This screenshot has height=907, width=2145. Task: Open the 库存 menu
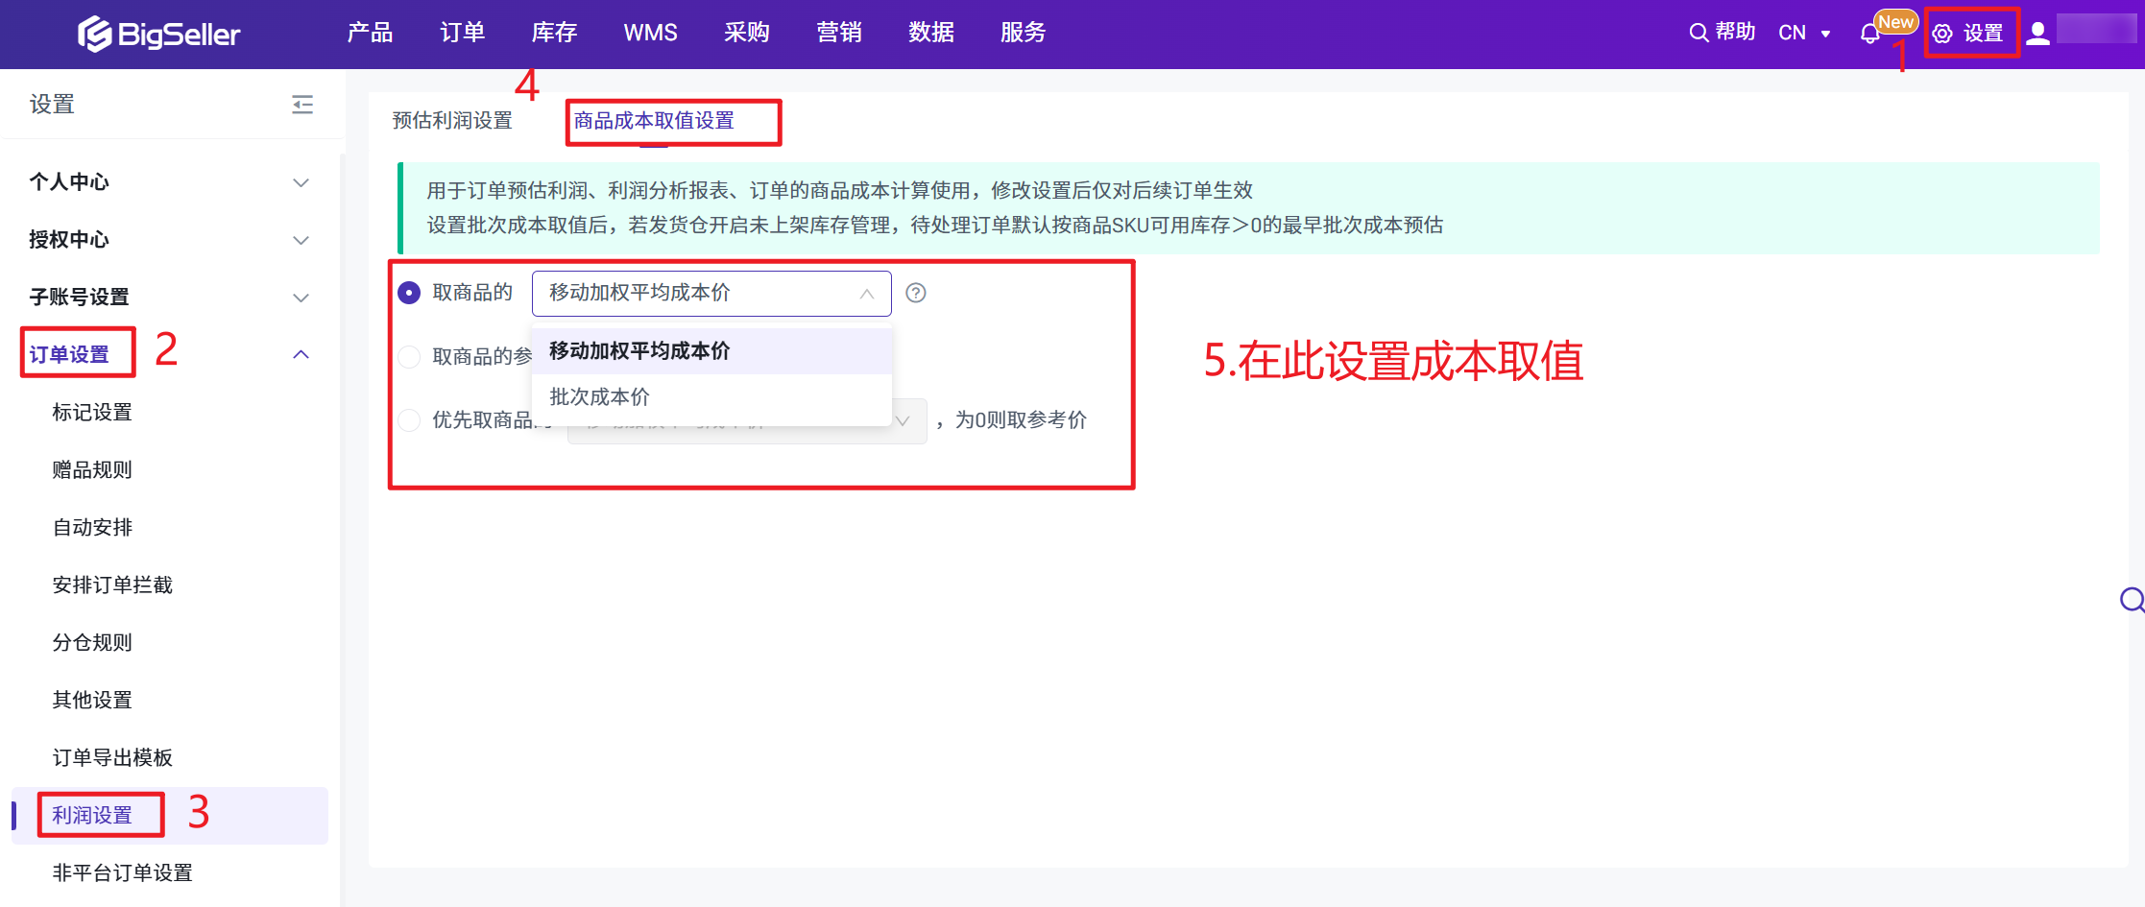(x=554, y=34)
